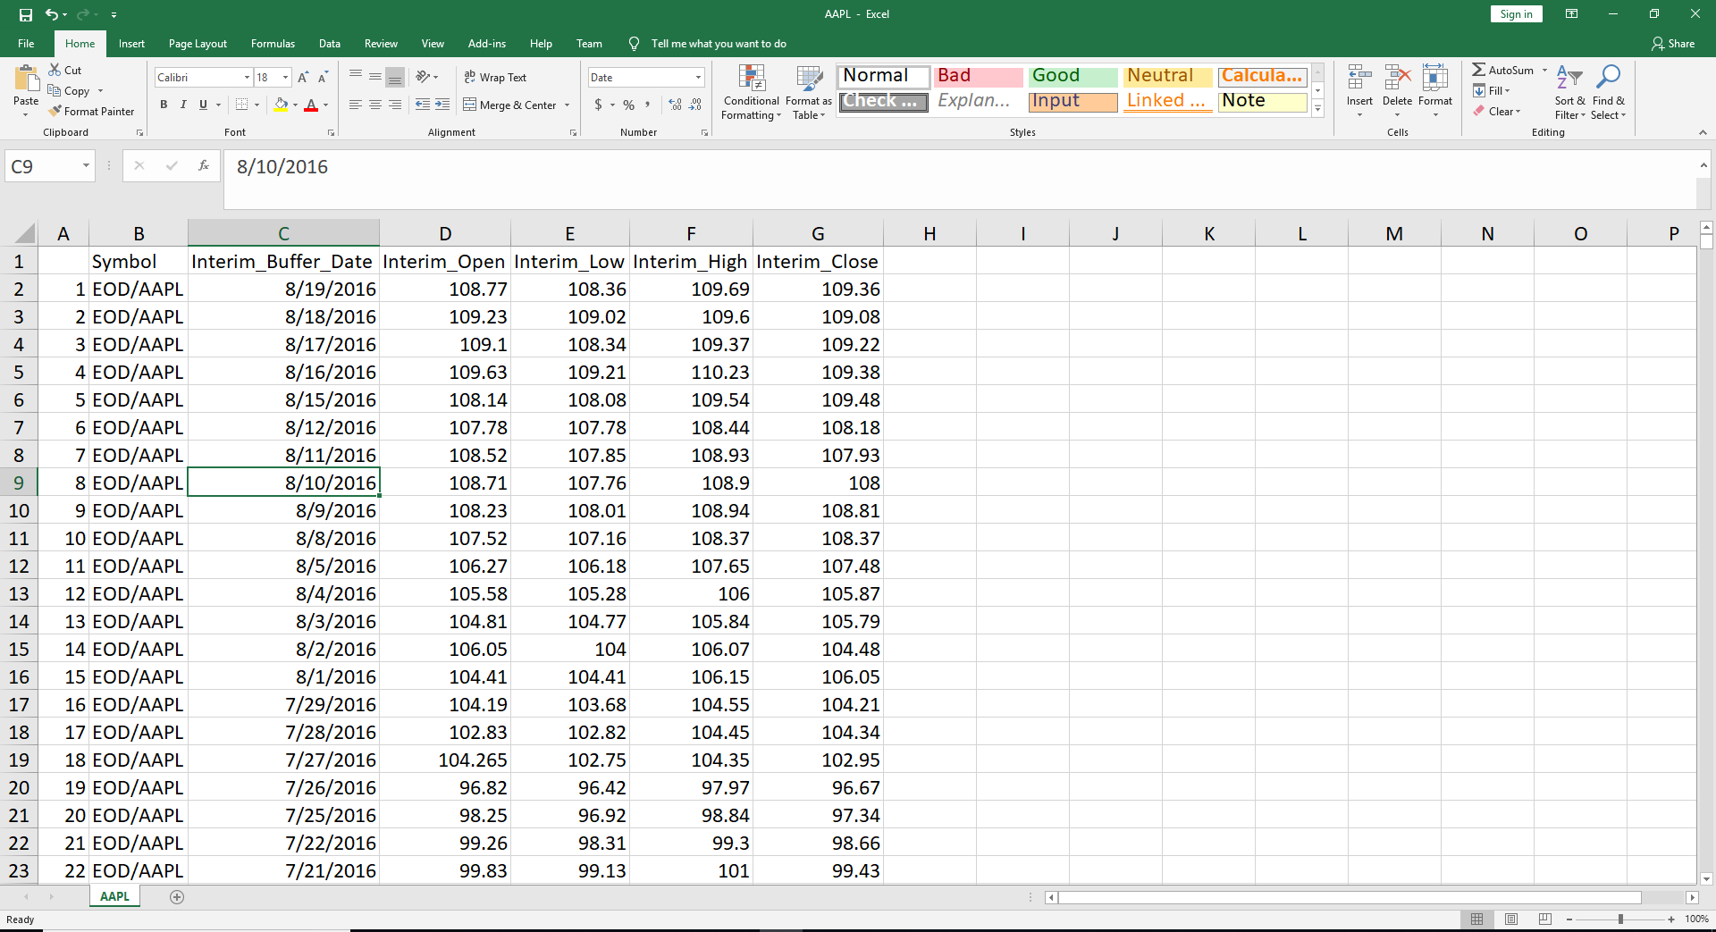Increase font size with larger A icon
Viewport: 1716px width, 932px height.
(x=303, y=78)
